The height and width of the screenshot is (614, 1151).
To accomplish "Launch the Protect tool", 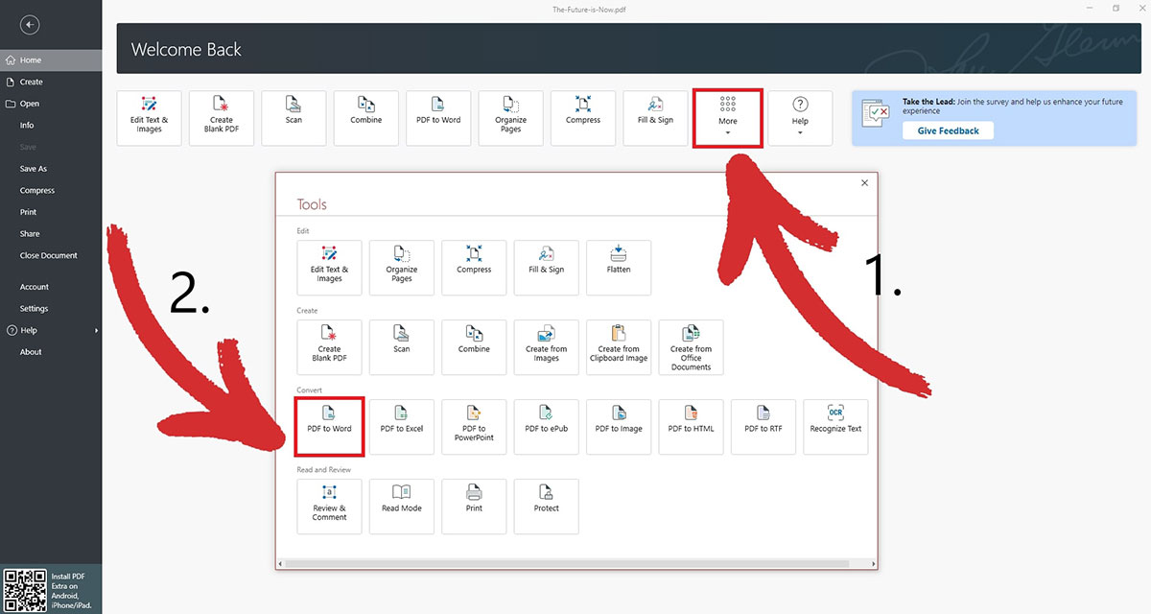I will (547, 507).
